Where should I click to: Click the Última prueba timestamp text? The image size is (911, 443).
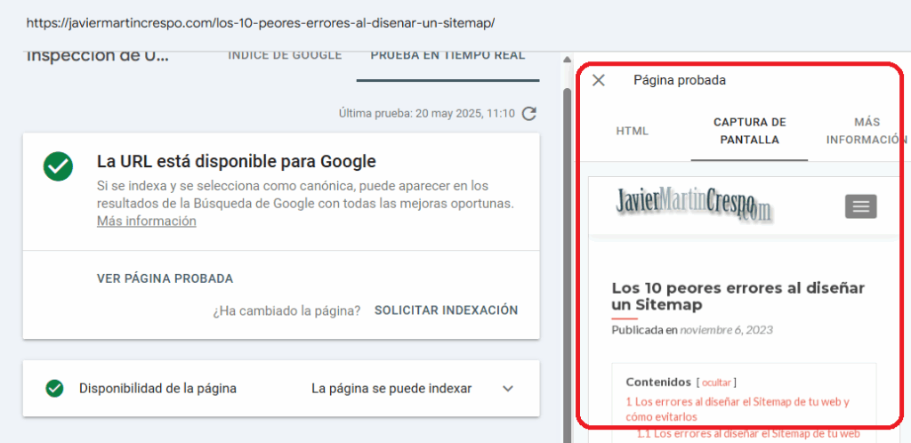427,114
